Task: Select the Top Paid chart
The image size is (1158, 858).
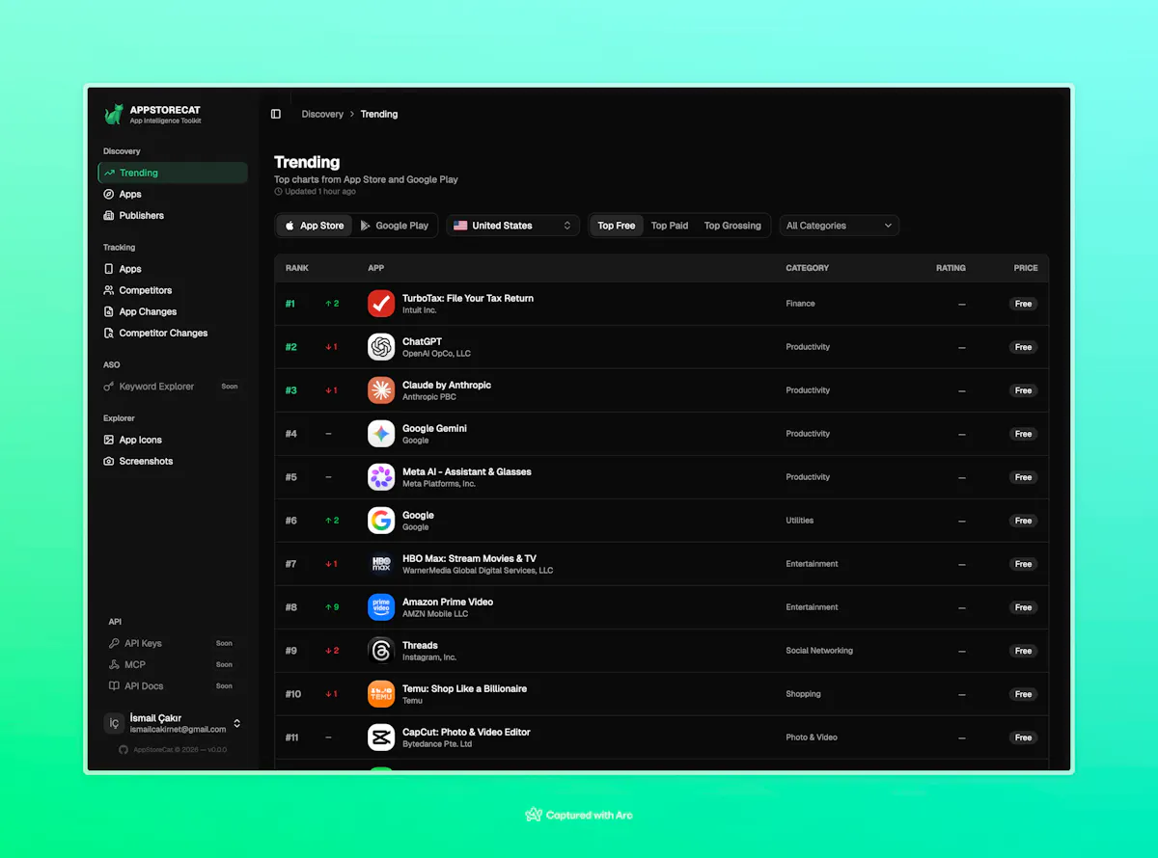Action: click(670, 226)
